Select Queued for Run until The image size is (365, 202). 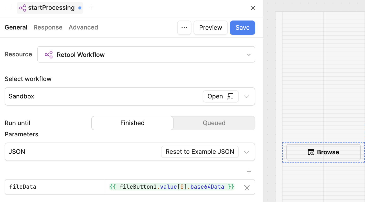tap(214, 123)
